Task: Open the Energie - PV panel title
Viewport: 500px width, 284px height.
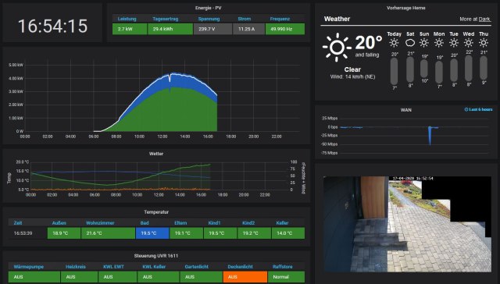Action: coord(209,8)
